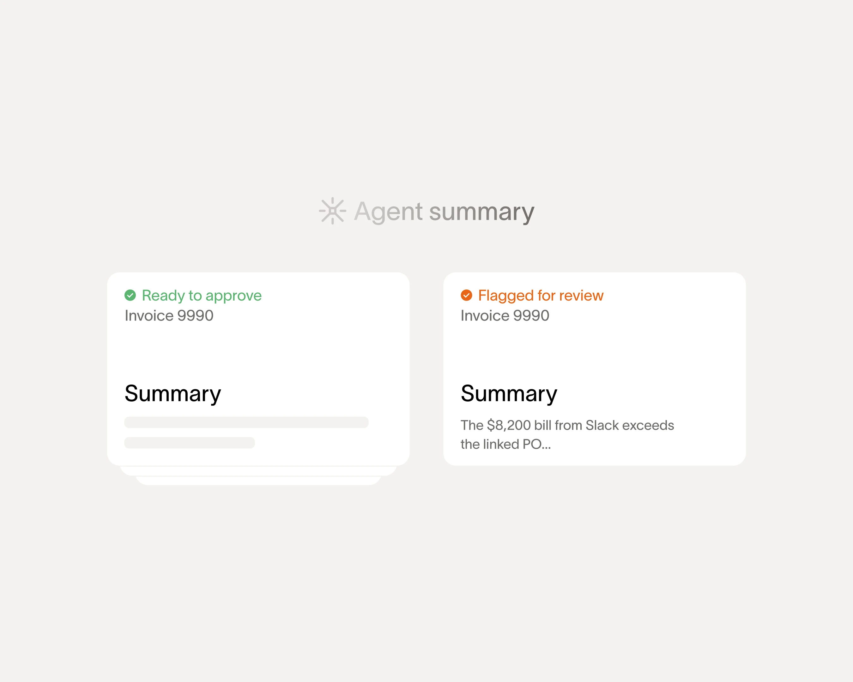Select the second stacked card behind the approve card
Image resolution: width=853 pixels, height=682 pixels.
pos(258,471)
